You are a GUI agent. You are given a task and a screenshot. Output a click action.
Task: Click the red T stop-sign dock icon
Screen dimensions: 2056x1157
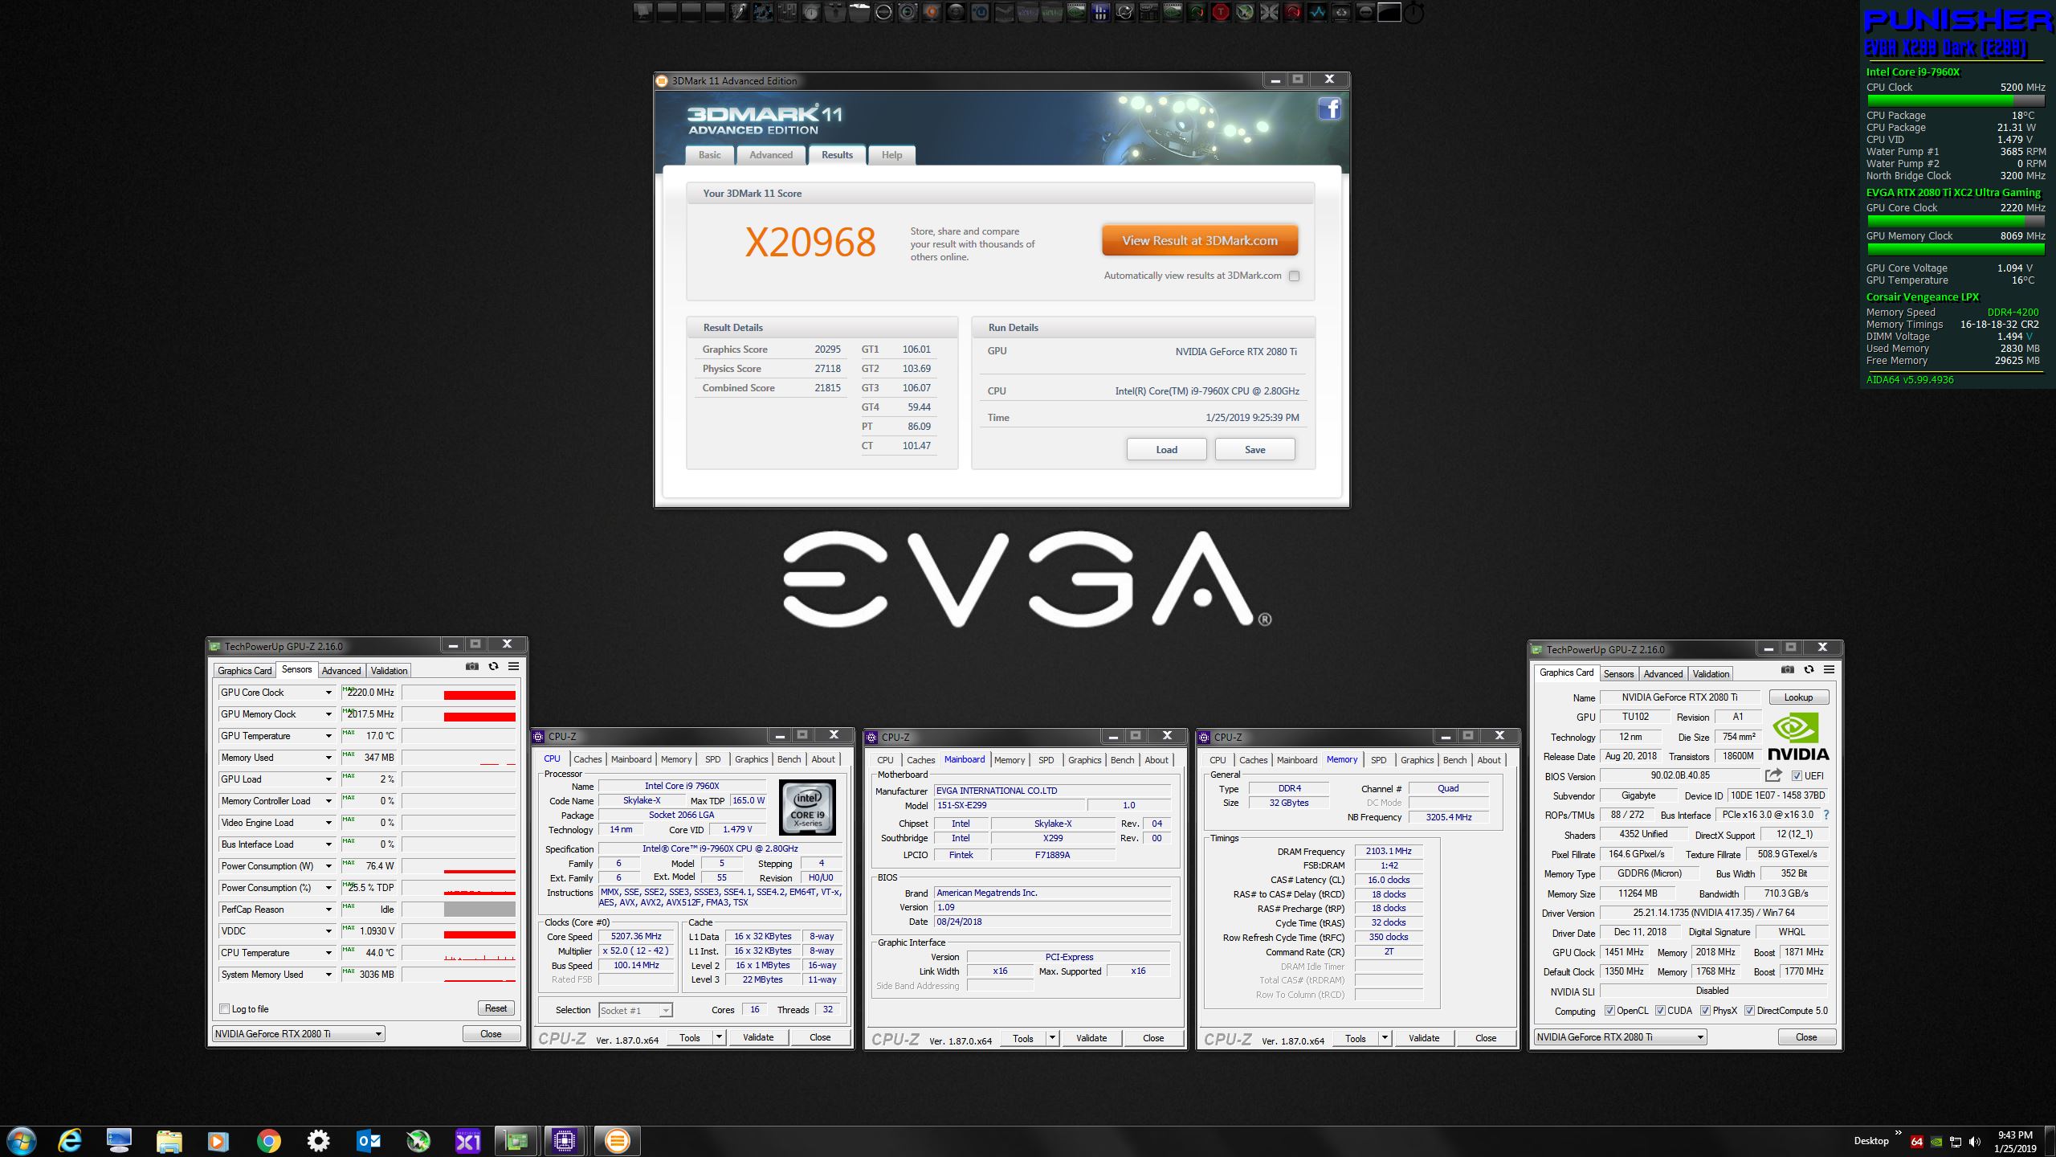click(x=1221, y=12)
